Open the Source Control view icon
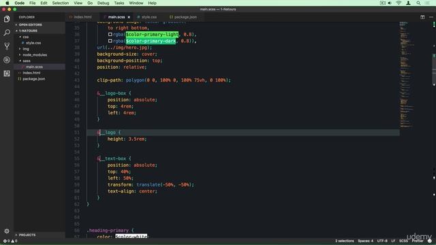436x245 pixels. pos(7,46)
